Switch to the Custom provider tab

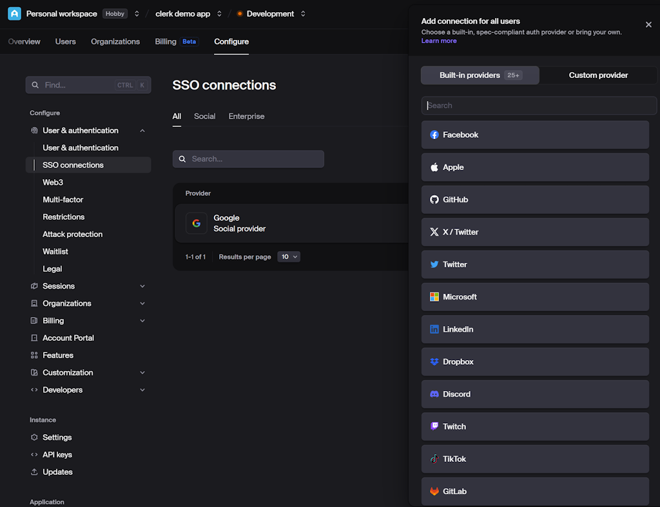tap(598, 75)
